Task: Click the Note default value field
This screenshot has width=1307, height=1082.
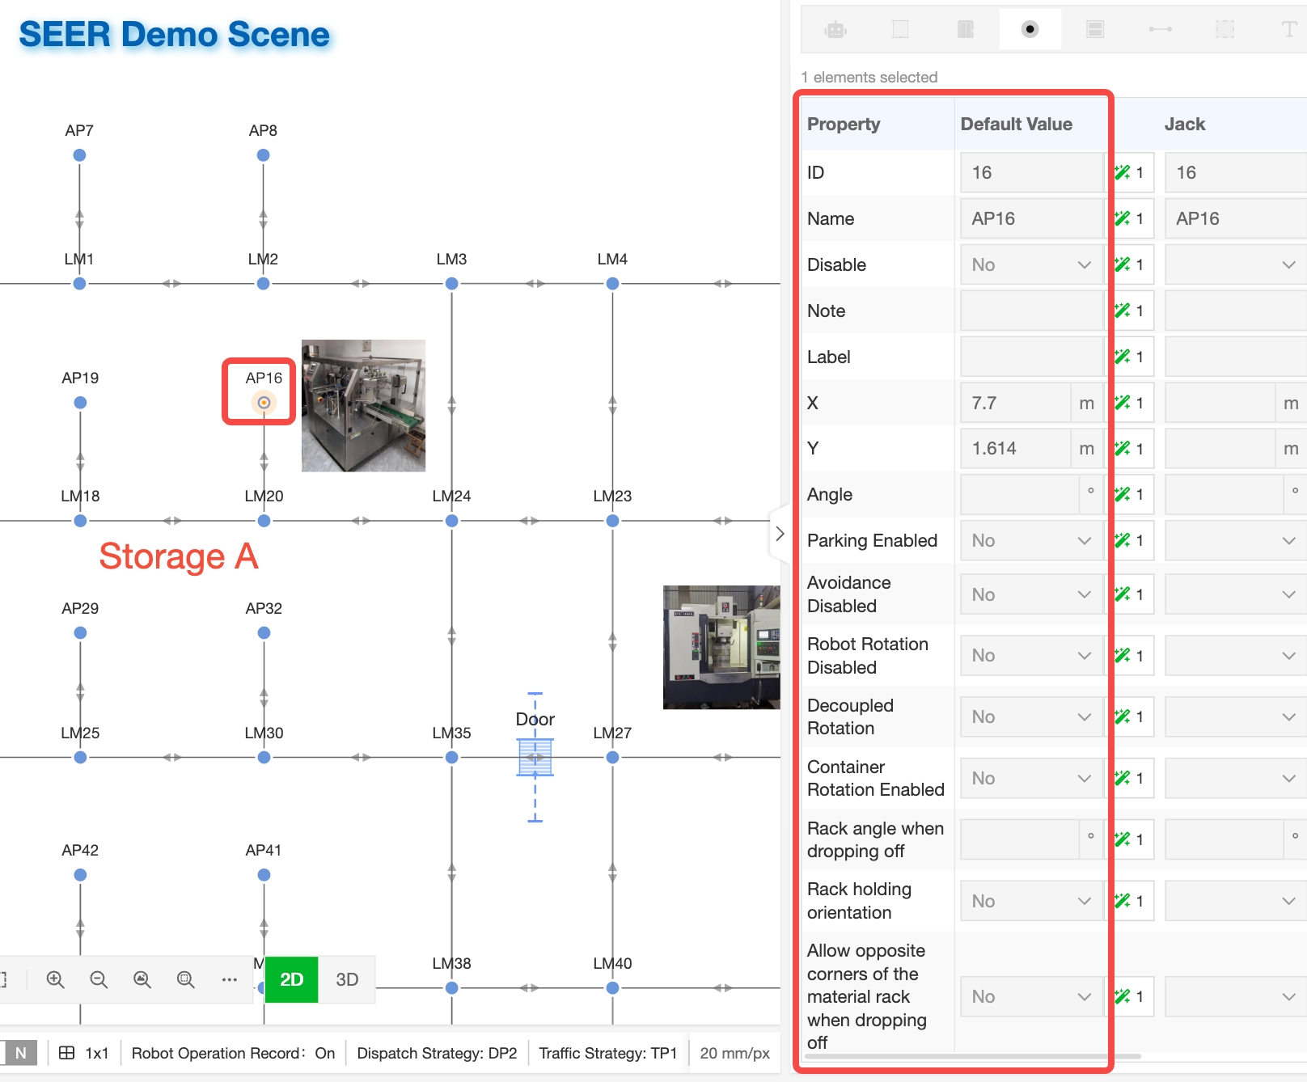Action: click(1032, 311)
